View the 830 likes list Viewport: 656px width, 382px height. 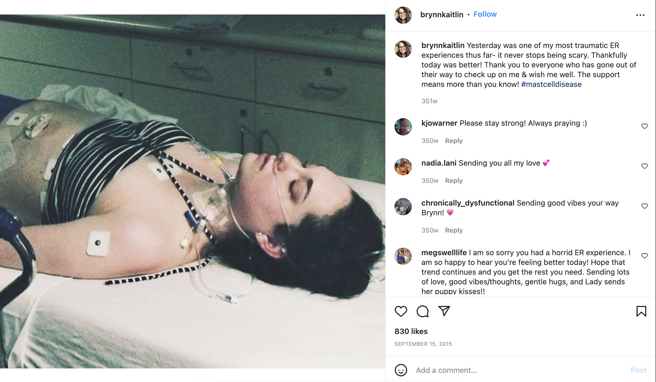[411, 331]
